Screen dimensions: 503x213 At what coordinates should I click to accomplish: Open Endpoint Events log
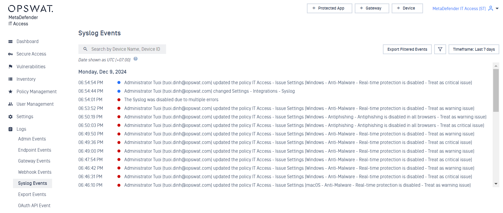tap(35, 150)
